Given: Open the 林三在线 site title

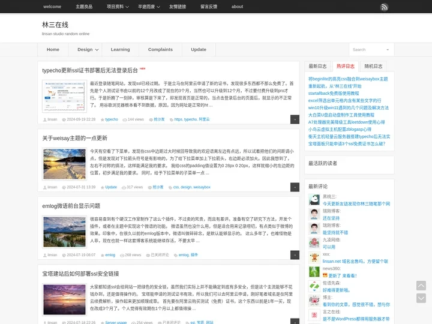Looking at the screenshot, I should pyautogui.click(x=55, y=25).
